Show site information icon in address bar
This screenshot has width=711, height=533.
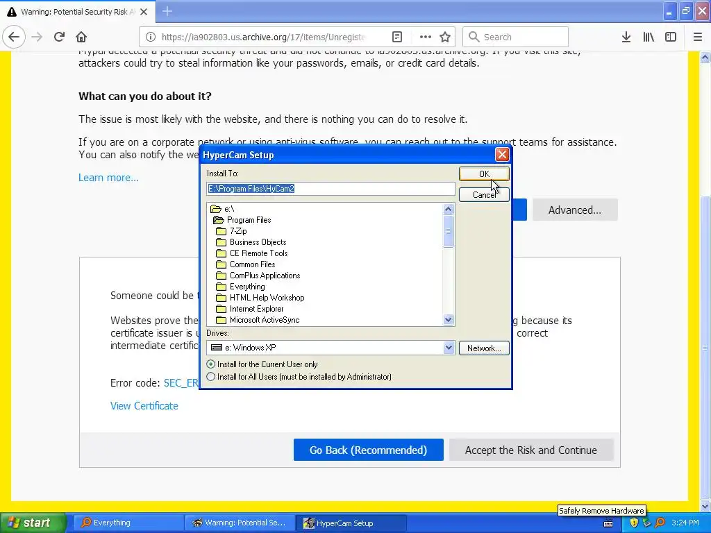click(x=151, y=37)
